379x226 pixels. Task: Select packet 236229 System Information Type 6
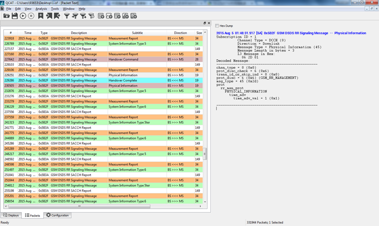point(103,107)
